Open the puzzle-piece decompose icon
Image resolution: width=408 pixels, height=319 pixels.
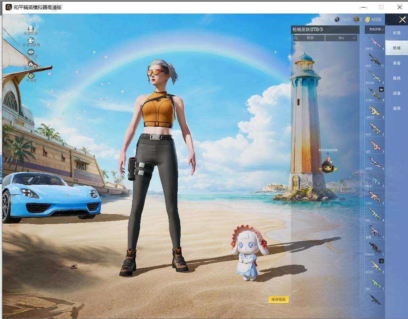pyautogui.click(x=31, y=41)
